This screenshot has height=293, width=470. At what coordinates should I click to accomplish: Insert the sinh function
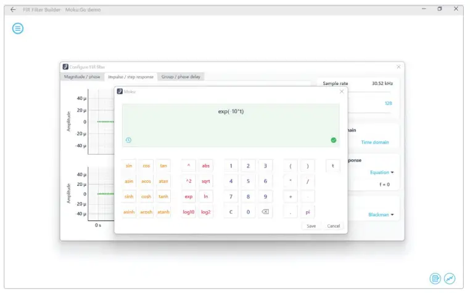129,196
